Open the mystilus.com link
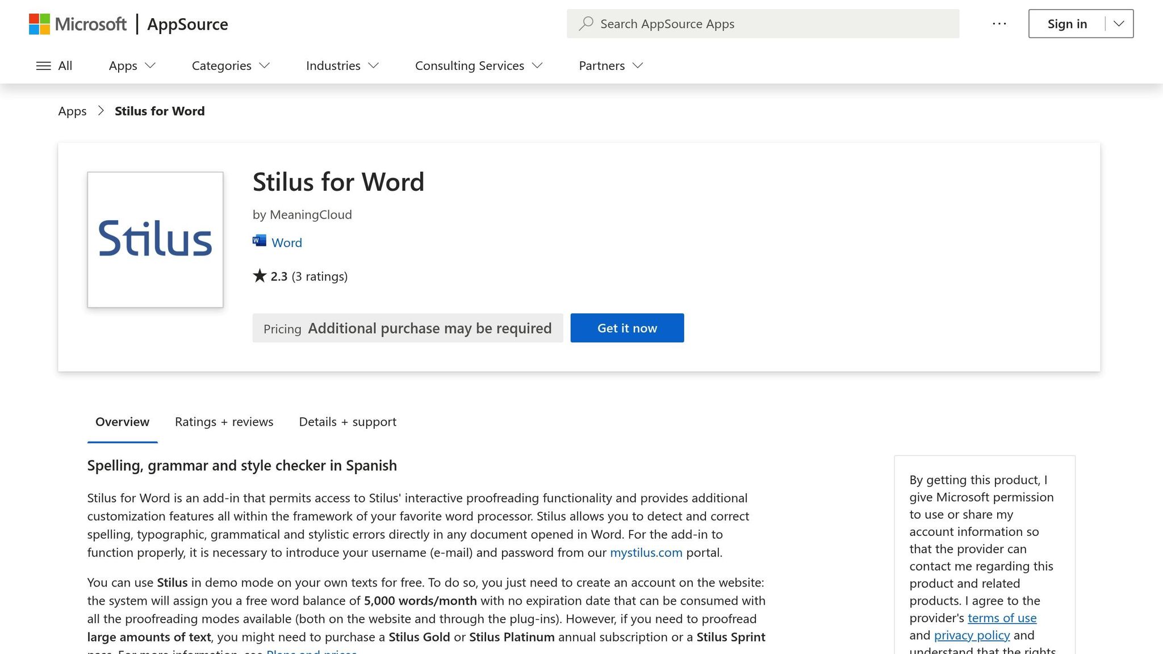1163x654 pixels. [646, 552]
